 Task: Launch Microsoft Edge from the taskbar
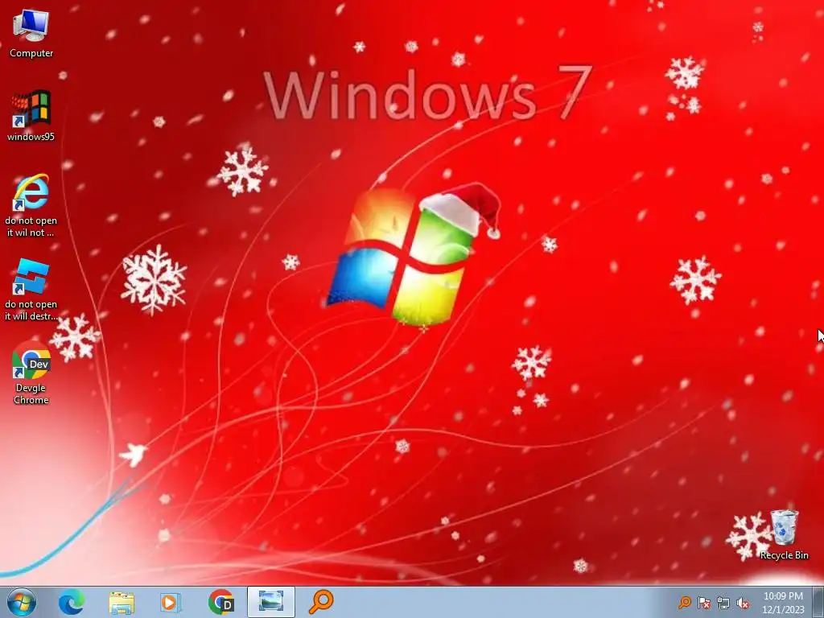click(72, 602)
